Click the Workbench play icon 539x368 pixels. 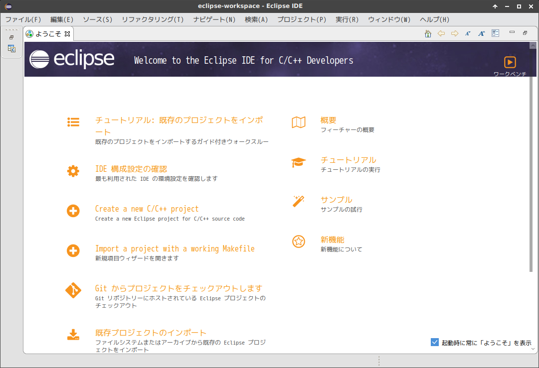click(x=510, y=62)
